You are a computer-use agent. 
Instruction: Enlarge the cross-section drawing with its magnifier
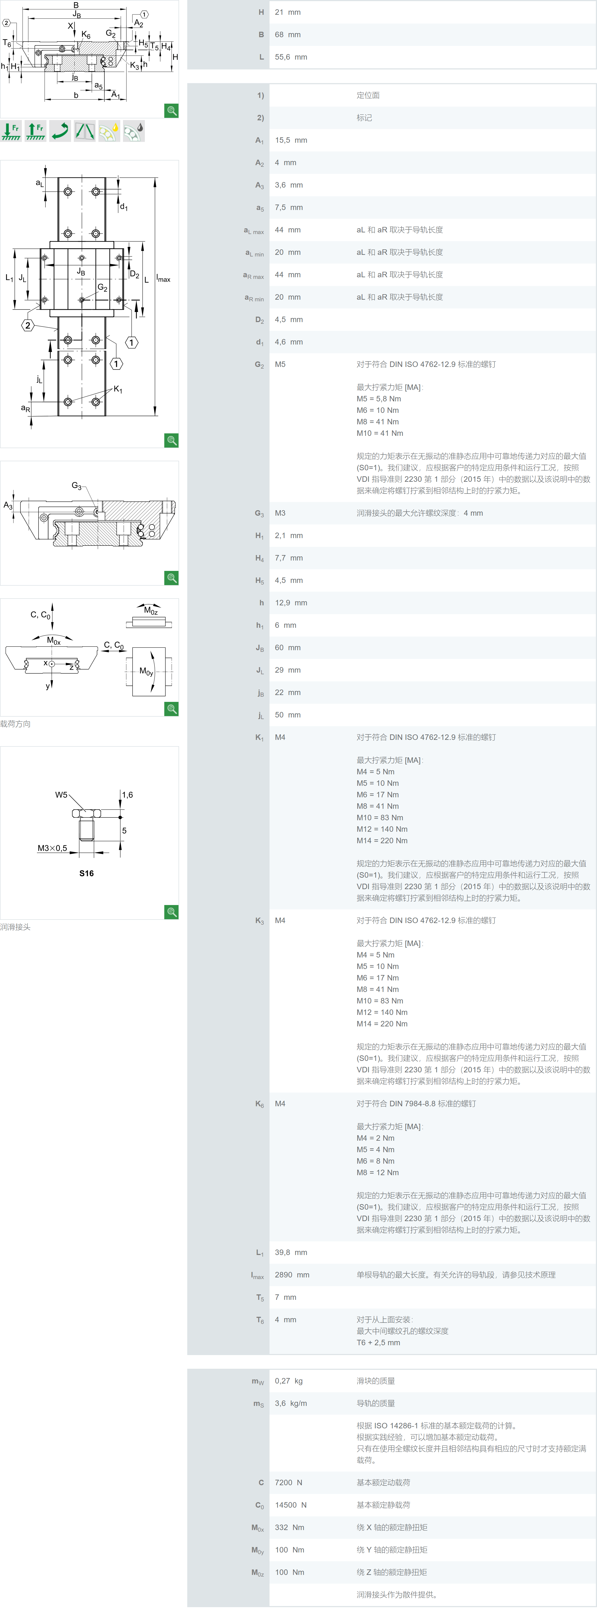[x=171, y=110]
